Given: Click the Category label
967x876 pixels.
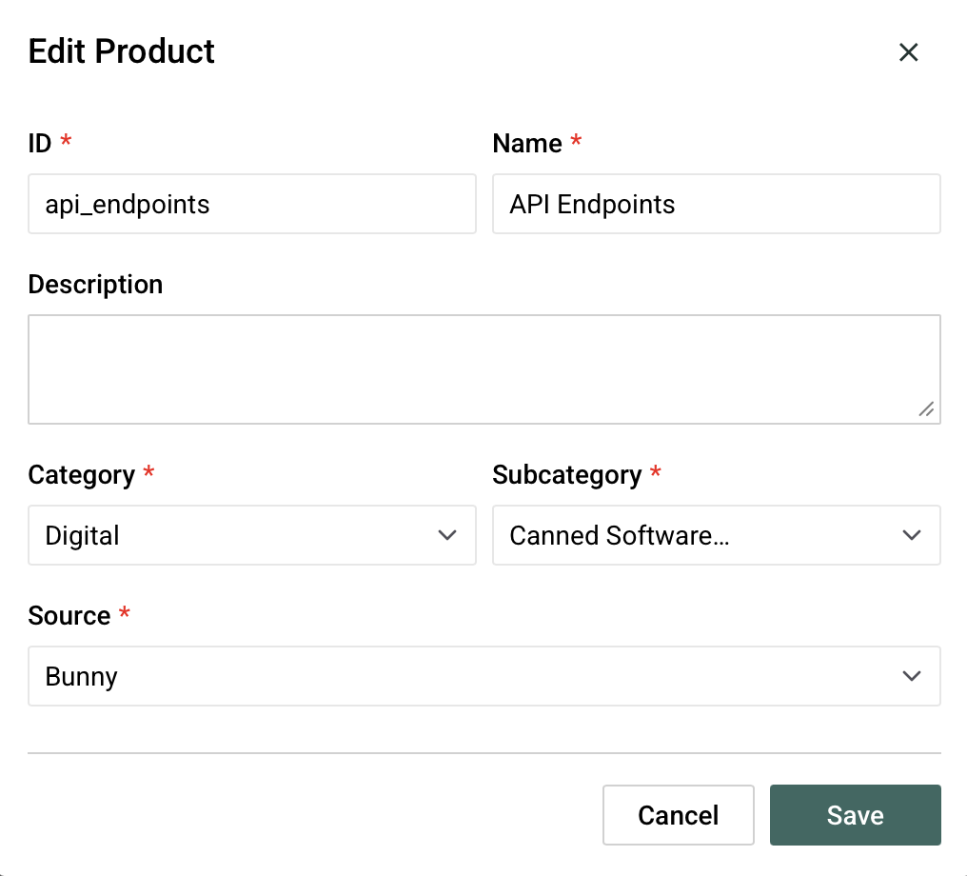Looking at the screenshot, I should point(82,475).
